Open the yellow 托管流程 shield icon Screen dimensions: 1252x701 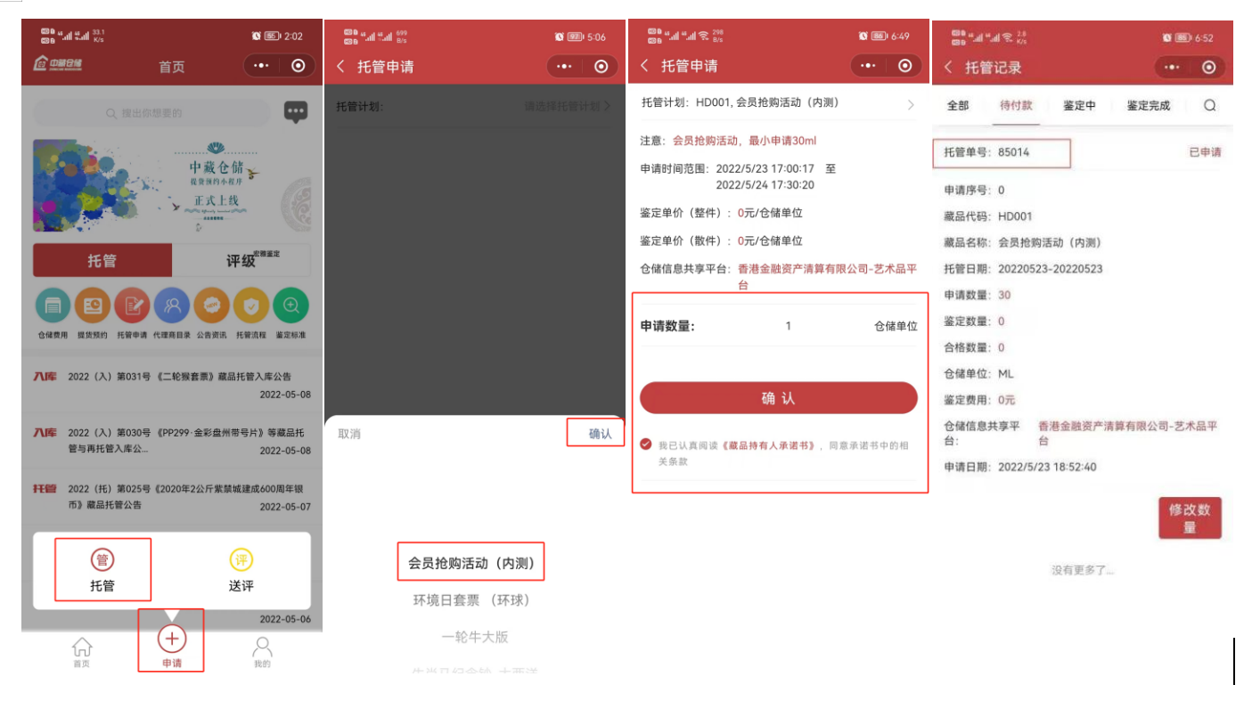250,306
